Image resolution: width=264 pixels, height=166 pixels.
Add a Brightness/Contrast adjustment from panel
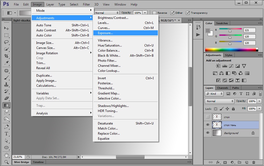click(x=218, y=66)
